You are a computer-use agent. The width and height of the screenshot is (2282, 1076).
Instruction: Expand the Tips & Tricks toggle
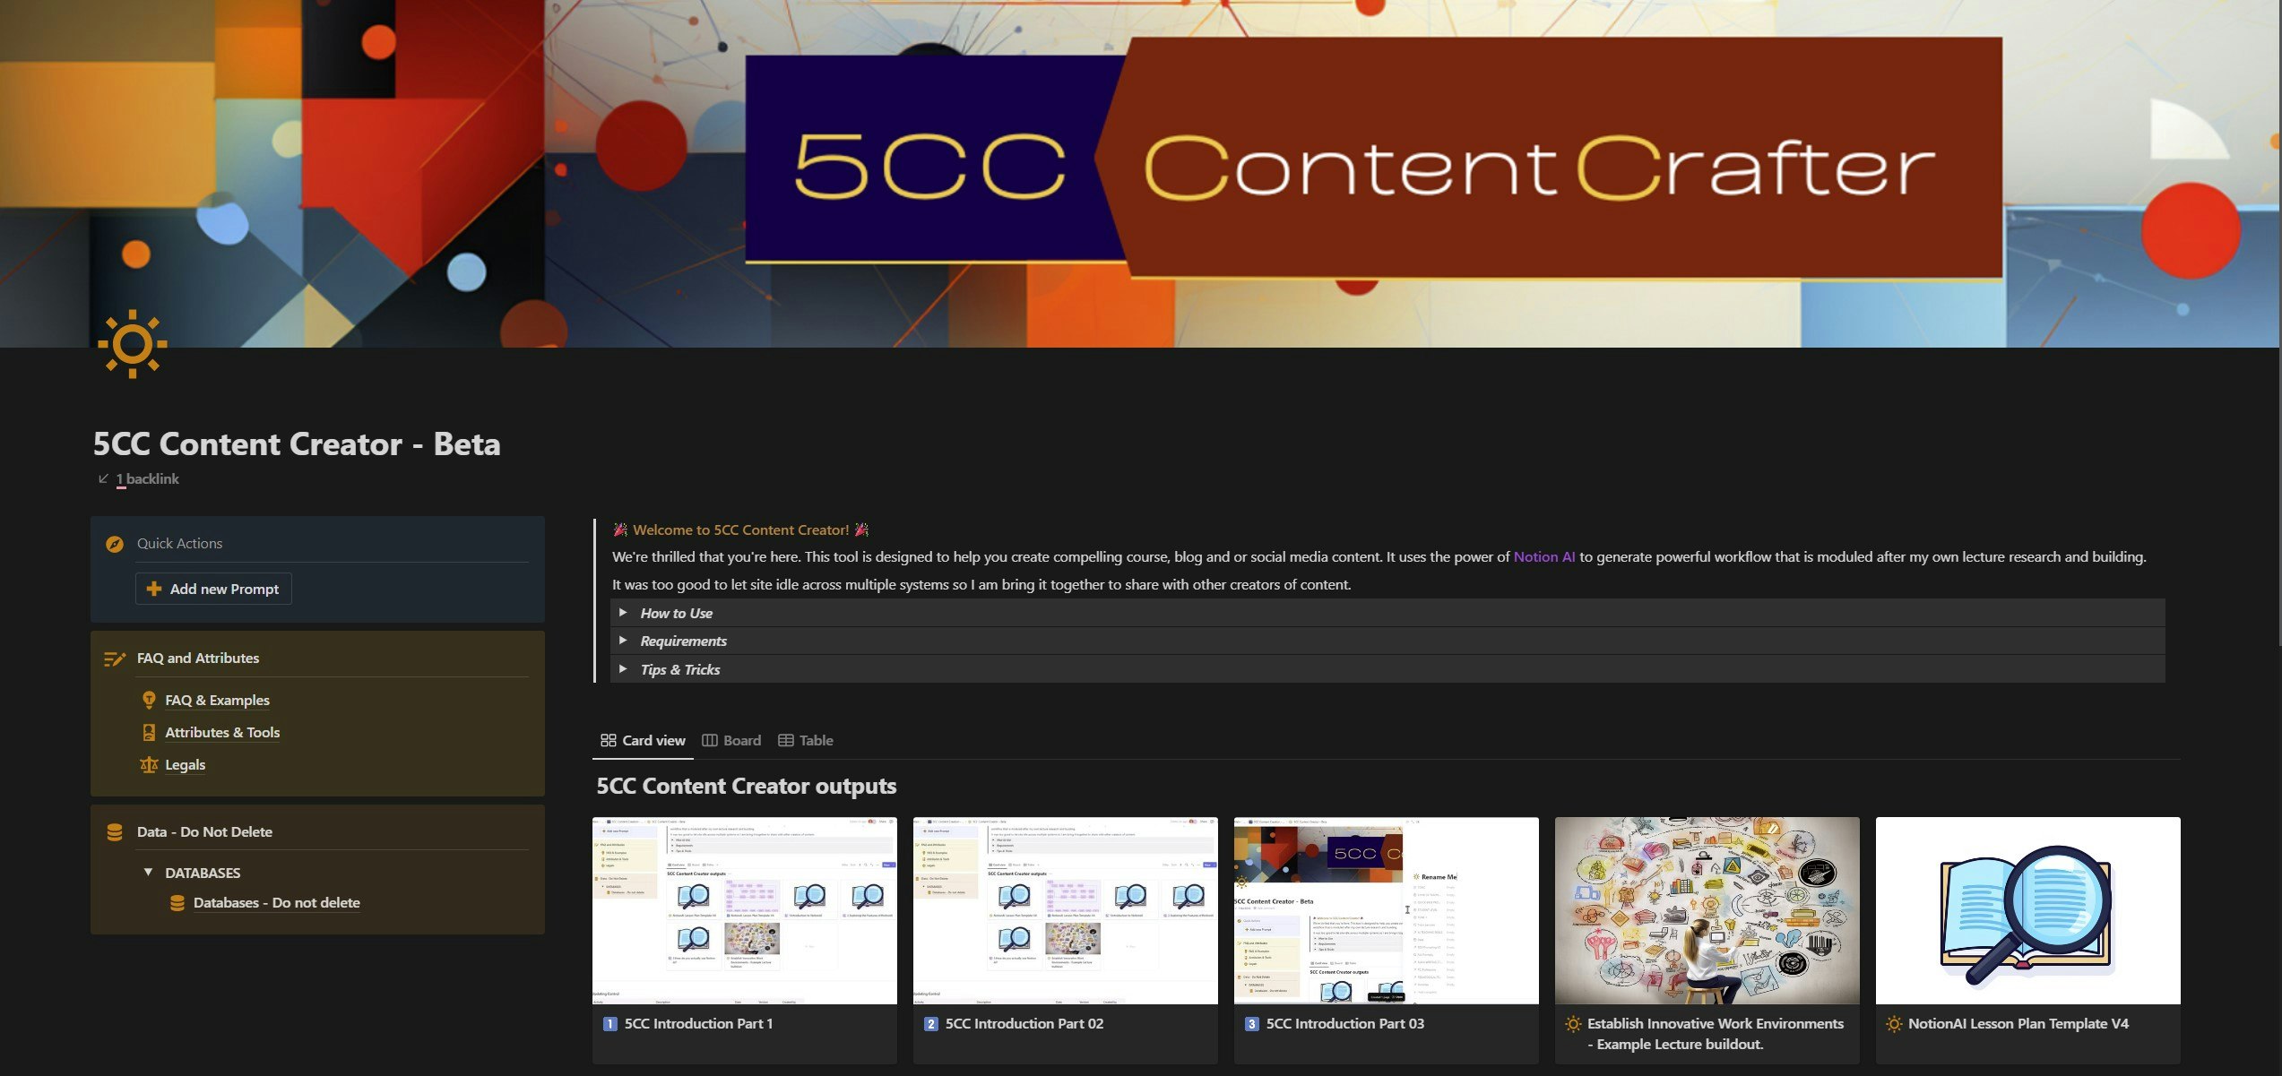(623, 669)
